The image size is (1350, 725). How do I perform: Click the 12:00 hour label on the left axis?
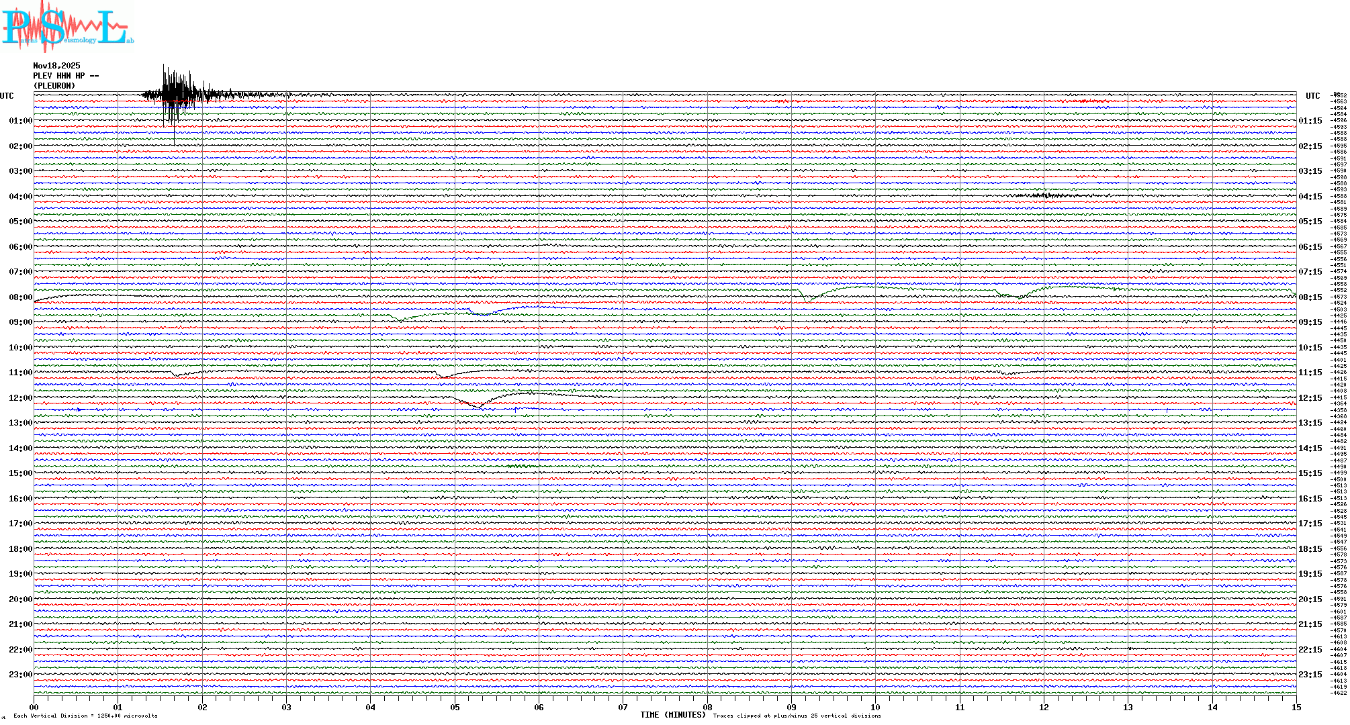20,398
